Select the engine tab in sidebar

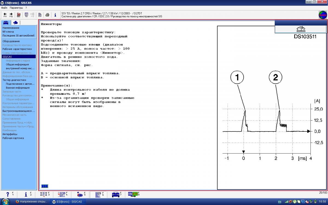click(16, 23)
